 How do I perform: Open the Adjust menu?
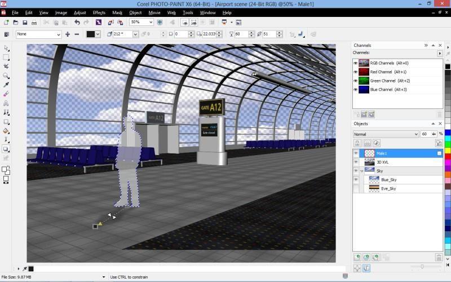coord(79,12)
